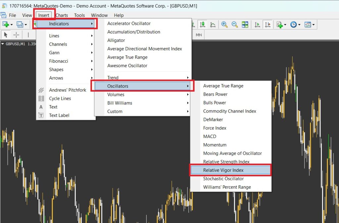Expand the Bill Williams submenu
This screenshot has width=339, height=223.
pyautogui.click(x=120, y=103)
